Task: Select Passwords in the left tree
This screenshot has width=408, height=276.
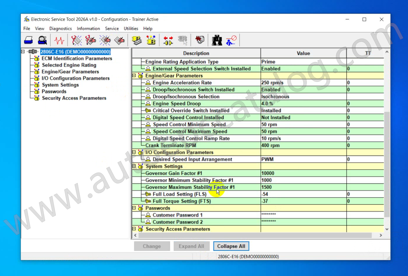Action: click(54, 91)
